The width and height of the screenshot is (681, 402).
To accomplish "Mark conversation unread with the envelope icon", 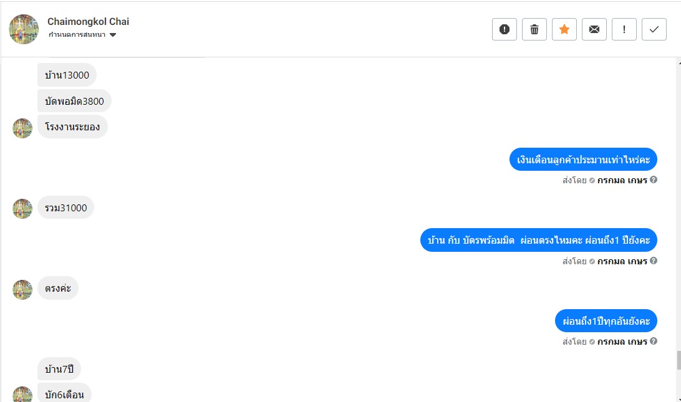I will [594, 29].
